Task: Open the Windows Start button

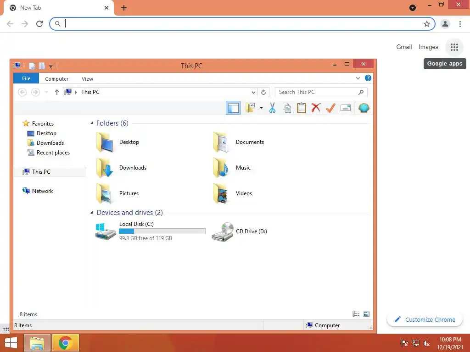Action: click(x=11, y=343)
